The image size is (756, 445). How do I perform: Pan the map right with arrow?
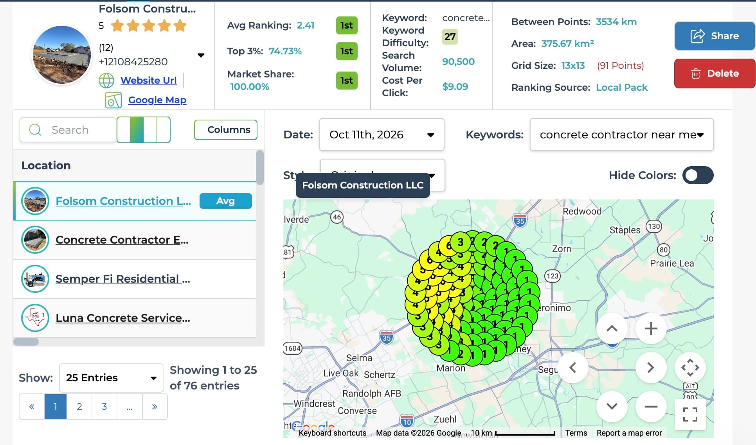(x=651, y=368)
